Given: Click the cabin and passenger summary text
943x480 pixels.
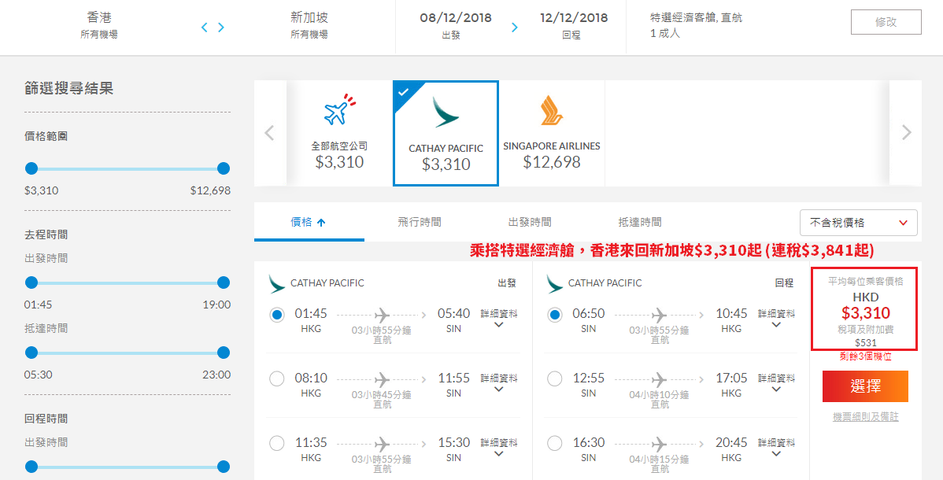Looking at the screenshot, I should [697, 25].
